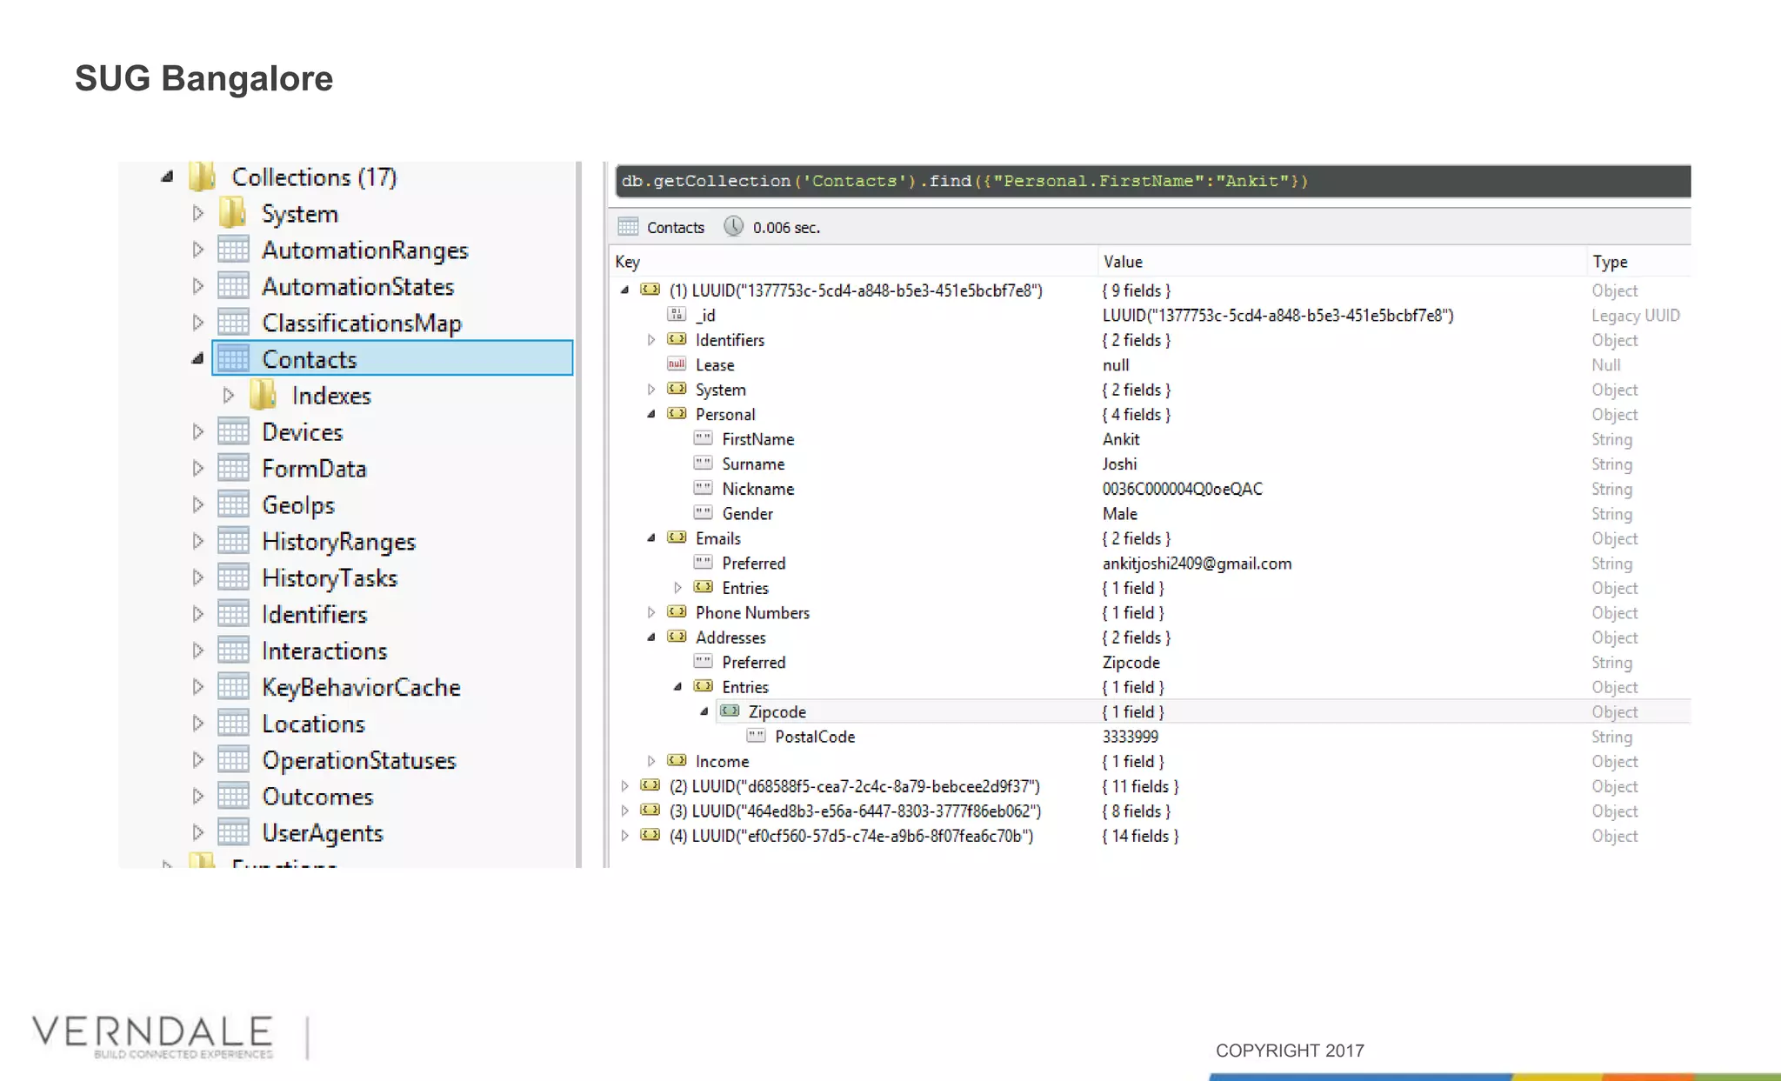The image size is (1781, 1081).
Task: Select the UserAgents collection
Action: tap(322, 833)
